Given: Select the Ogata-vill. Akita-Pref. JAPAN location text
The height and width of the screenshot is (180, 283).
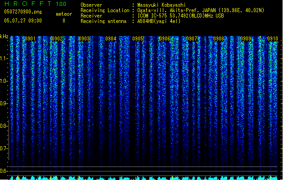Looking at the screenshot, I should [201, 10].
